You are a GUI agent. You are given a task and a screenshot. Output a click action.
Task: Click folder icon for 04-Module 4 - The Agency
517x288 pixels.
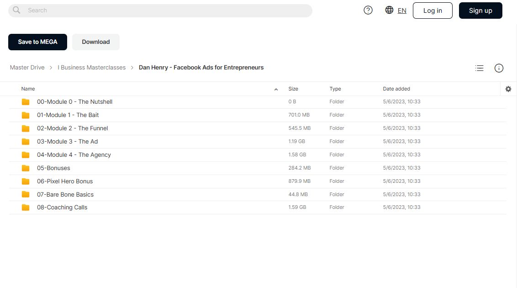click(26, 155)
